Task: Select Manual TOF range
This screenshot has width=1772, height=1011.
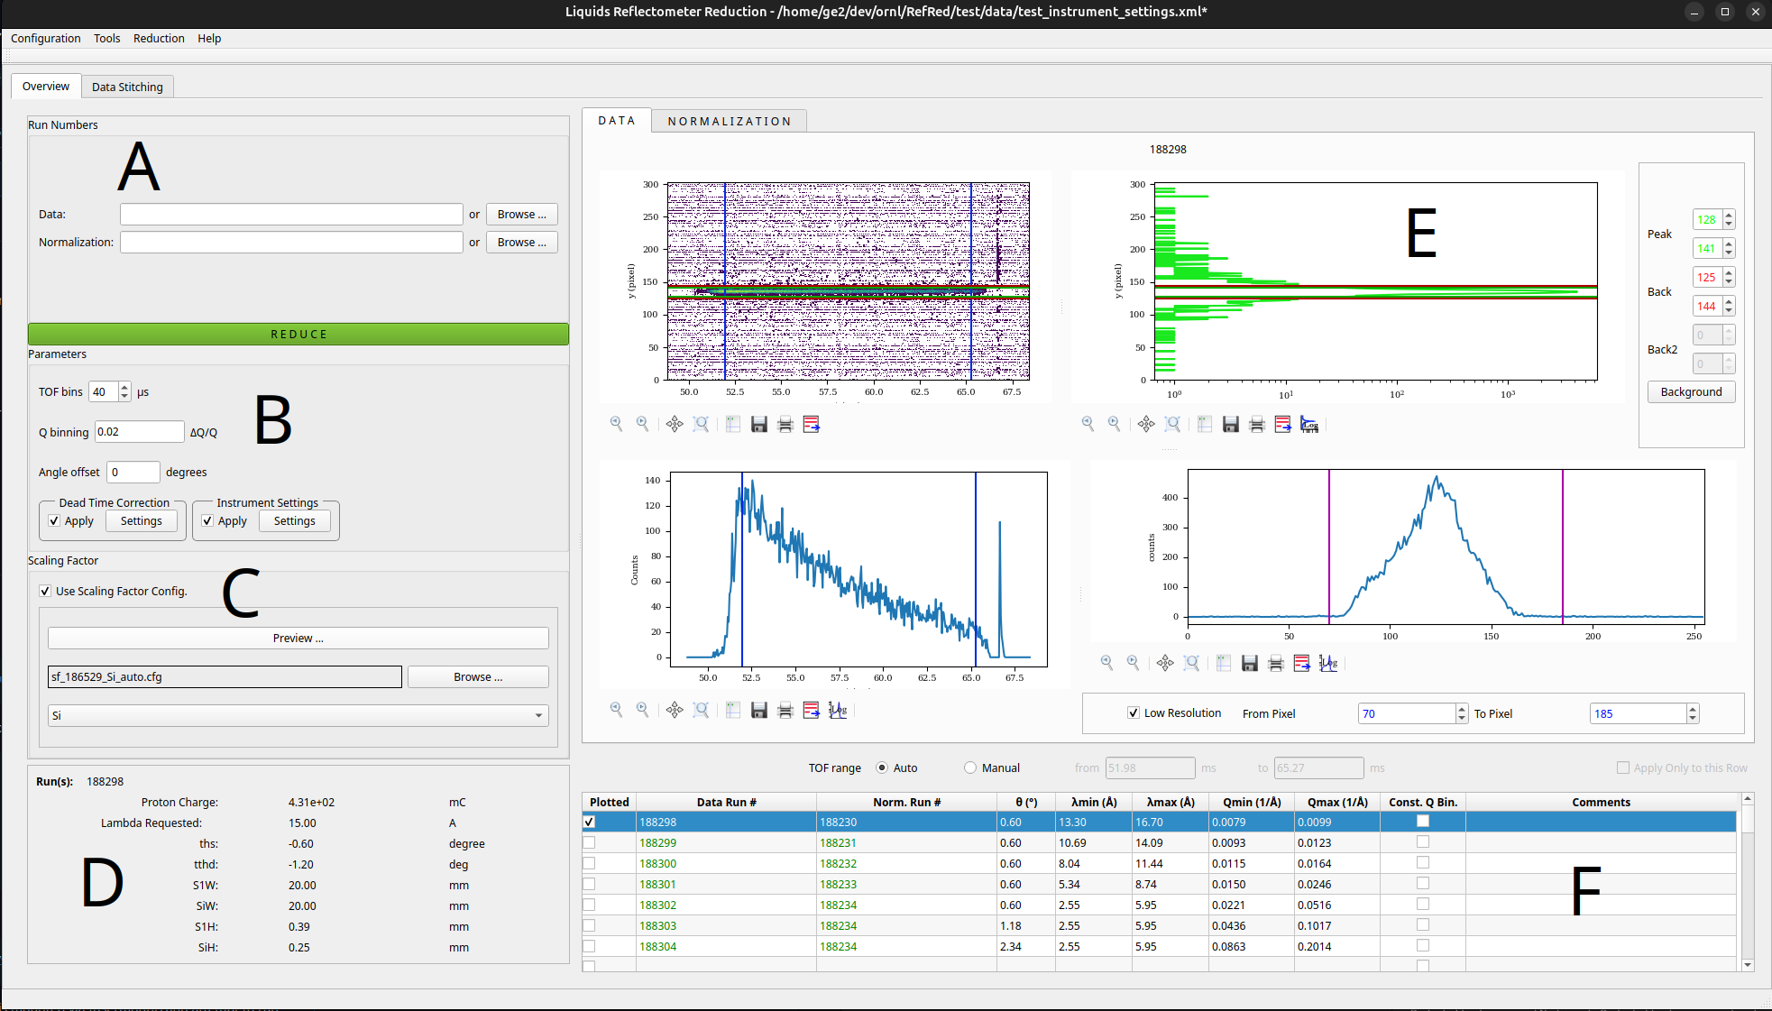Action: click(x=970, y=767)
